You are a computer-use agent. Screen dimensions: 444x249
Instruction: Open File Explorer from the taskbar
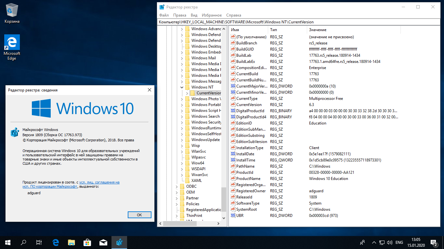(x=71, y=242)
